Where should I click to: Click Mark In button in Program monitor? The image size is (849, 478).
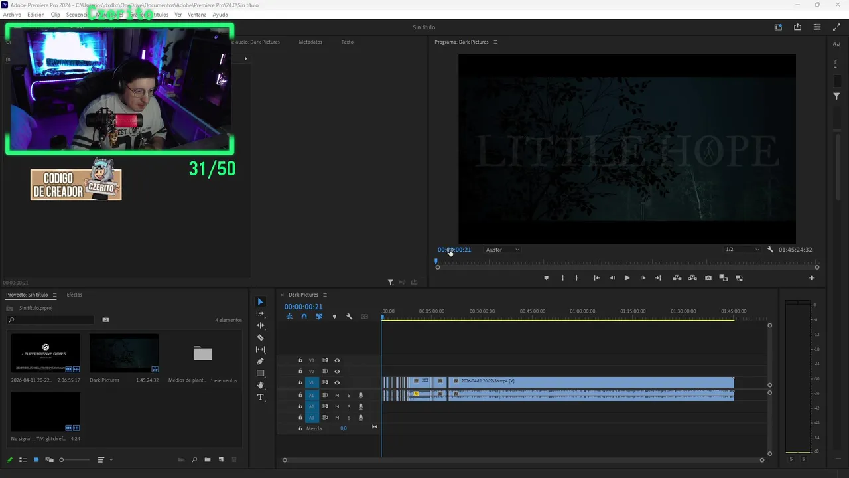(562, 278)
